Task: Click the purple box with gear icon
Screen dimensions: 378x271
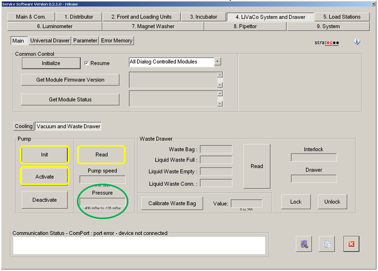Action: (x=303, y=244)
